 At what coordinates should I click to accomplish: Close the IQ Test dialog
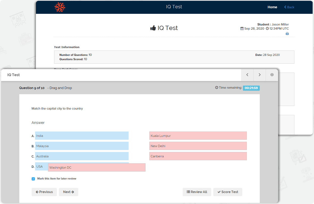[x=272, y=75]
